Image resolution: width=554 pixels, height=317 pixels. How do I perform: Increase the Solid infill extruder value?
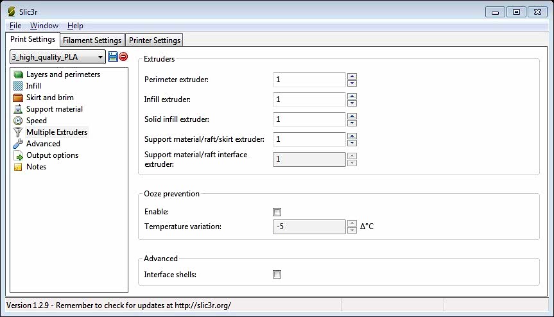(x=352, y=116)
